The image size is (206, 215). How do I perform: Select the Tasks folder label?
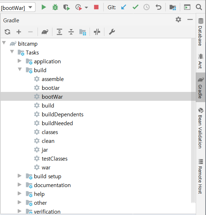coord(33,53)
